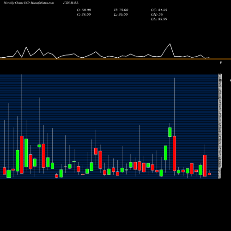Click the high price value 'H: 78.00'

pos(121,10)
